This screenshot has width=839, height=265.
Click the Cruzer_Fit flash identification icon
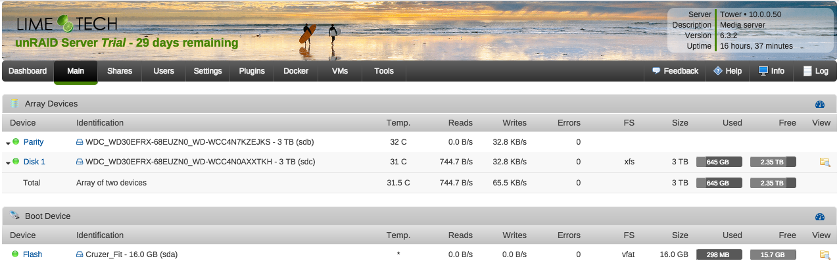tap(80, 254)
